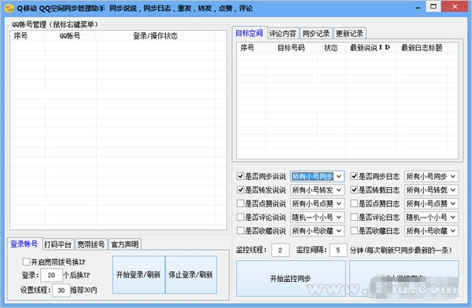Click the app logo icon in title bar
The width and height of the screenshot is (472, 308).
pos(9,8)
